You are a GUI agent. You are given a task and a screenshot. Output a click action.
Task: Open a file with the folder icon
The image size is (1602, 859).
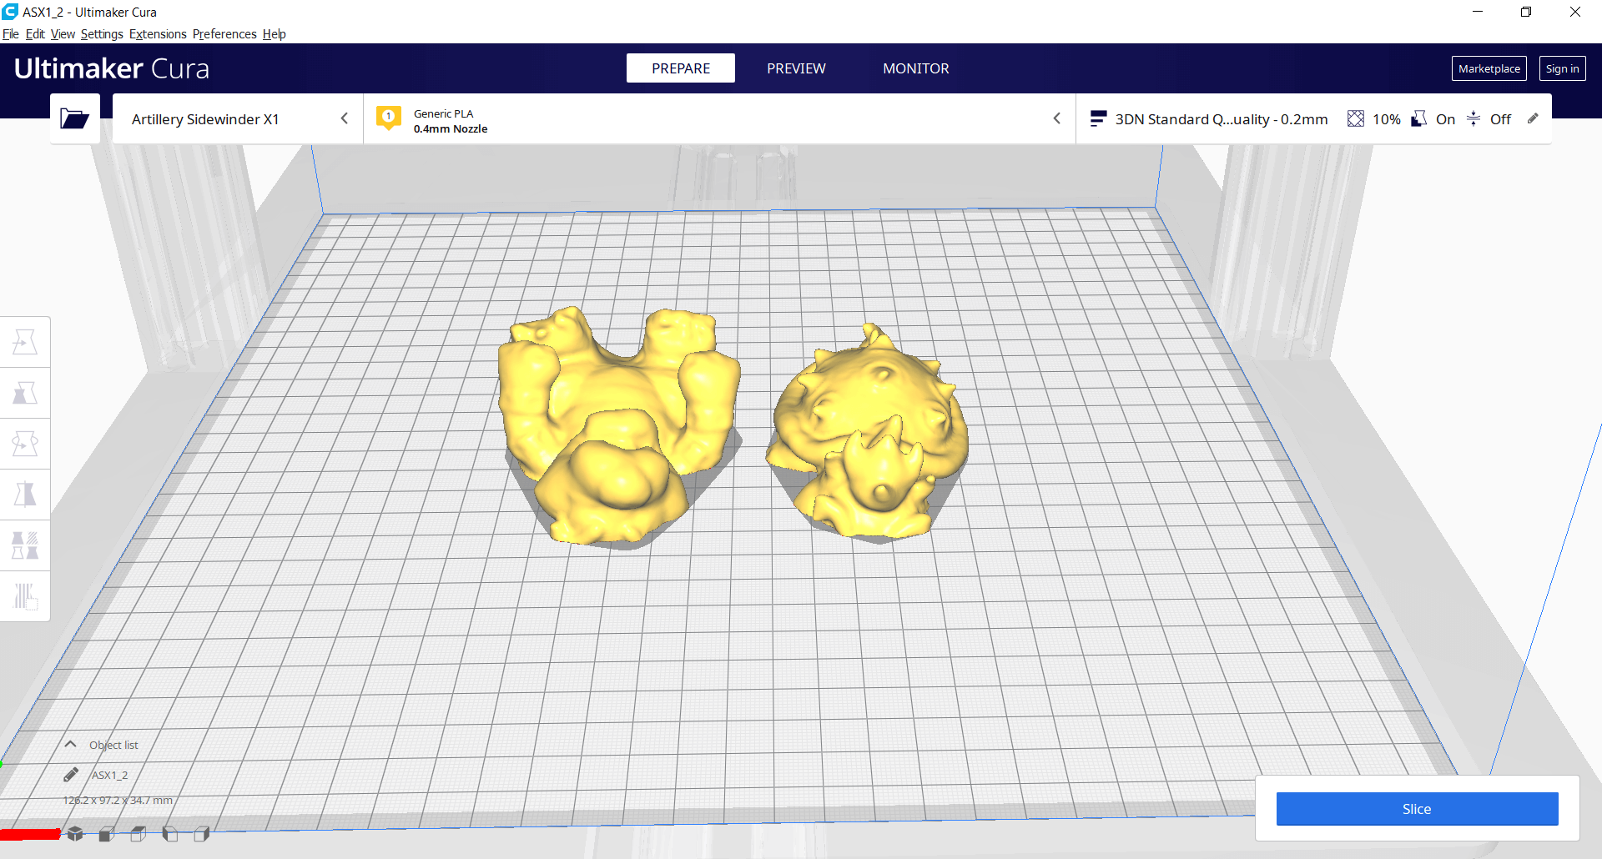(x=74, y=118)
